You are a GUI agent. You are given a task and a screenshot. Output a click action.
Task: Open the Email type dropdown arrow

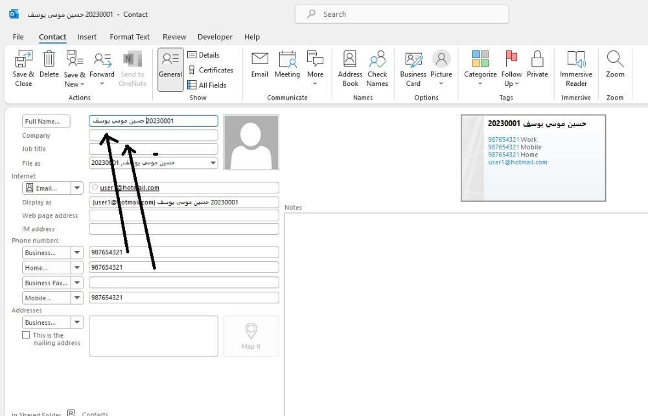[77, 188]
